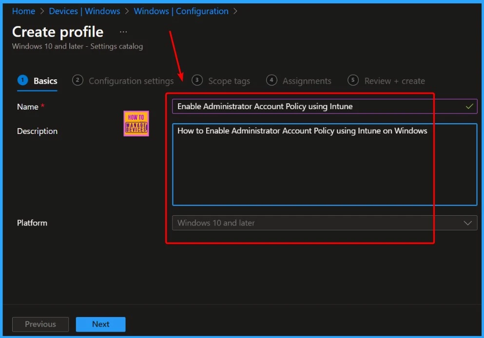484x338 pixels.
Task: Click the step 4 circle icon
Action: point(271,80)
